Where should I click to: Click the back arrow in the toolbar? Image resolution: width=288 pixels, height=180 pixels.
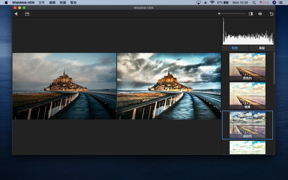[16, 14]
